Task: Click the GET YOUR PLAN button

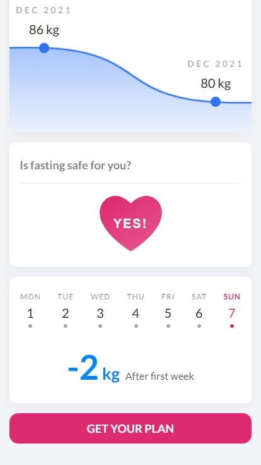Action: click(x=130, y=428)
